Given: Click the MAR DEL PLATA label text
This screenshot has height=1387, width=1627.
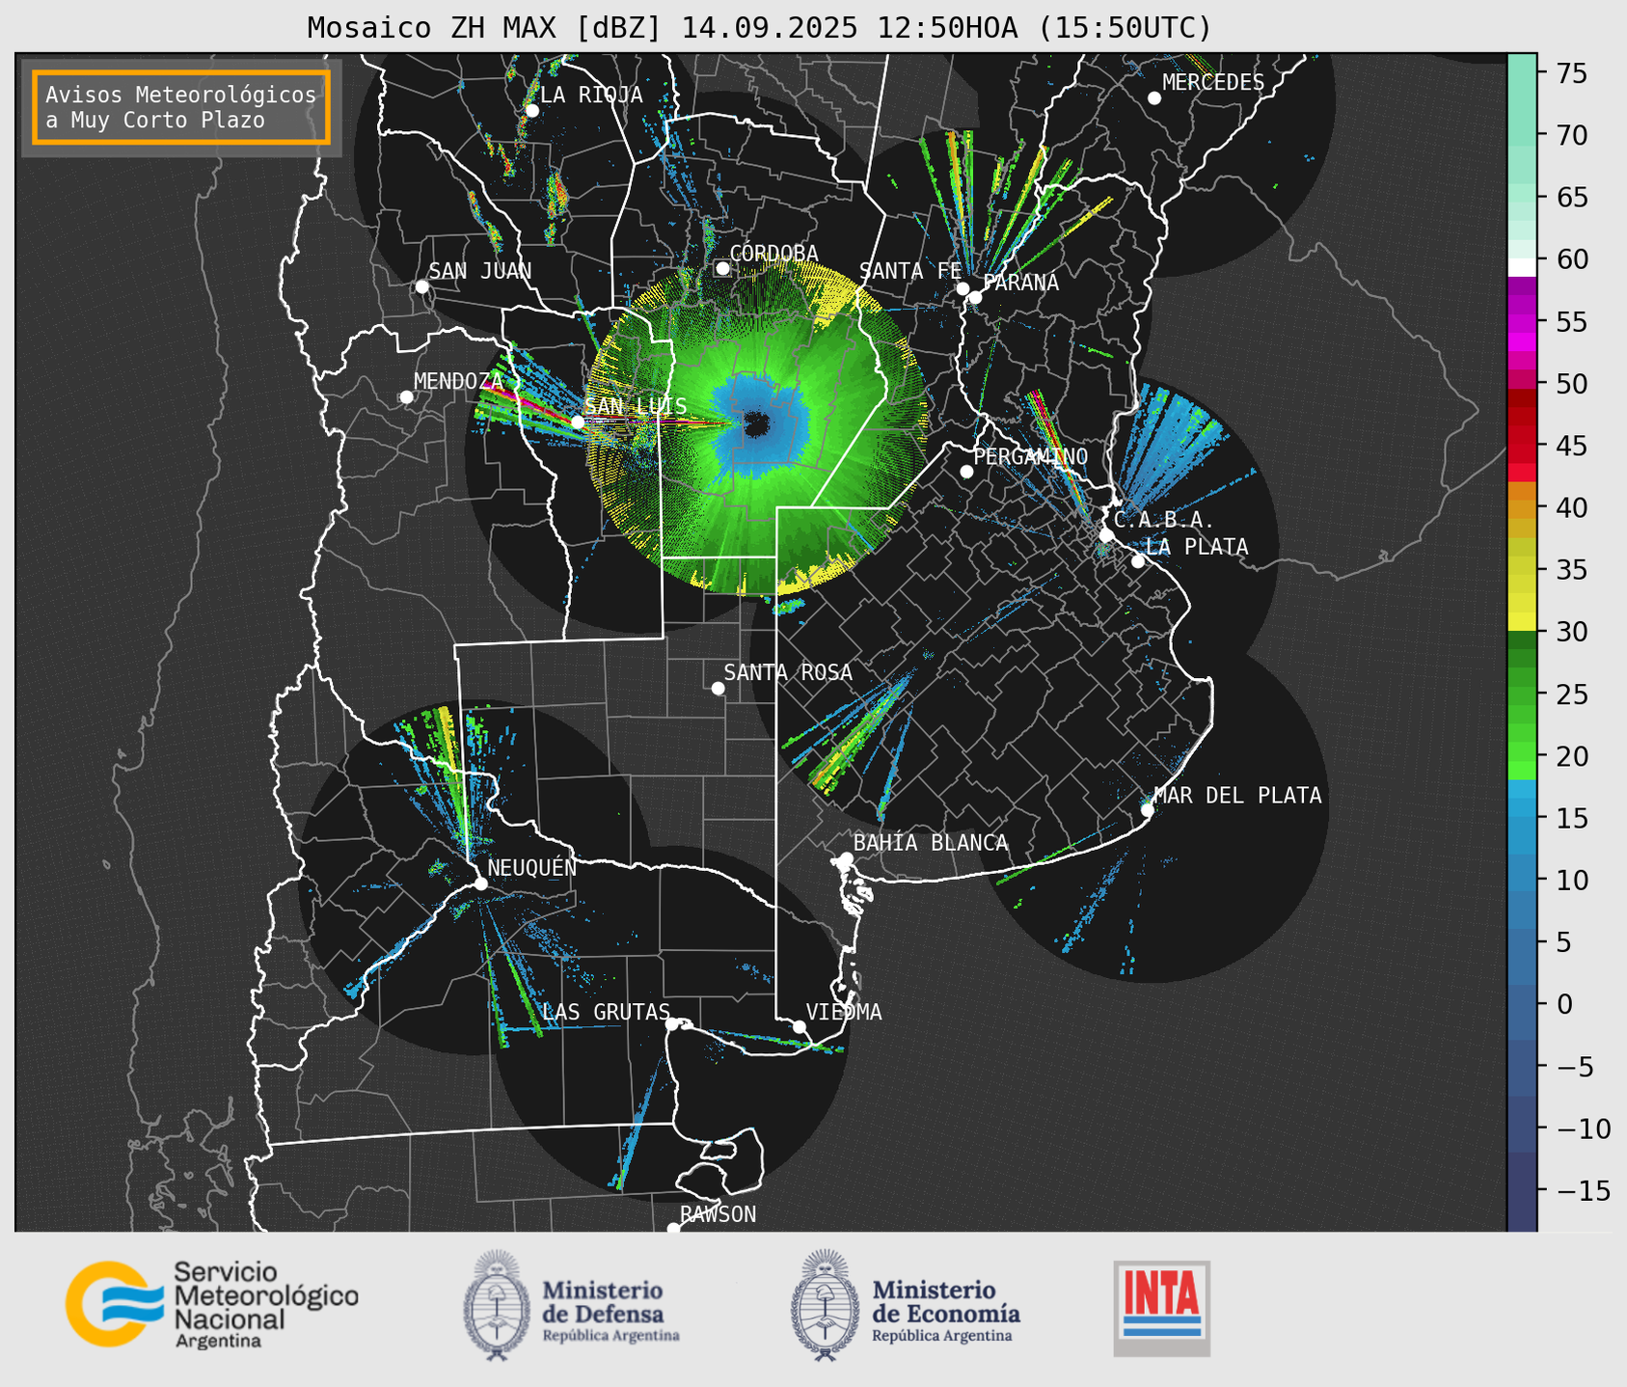Looking at the screenshot, I should 1238,795.
